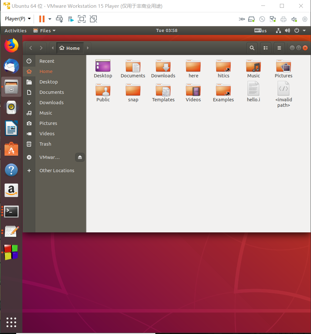Open Activities overview

[16, 31]
